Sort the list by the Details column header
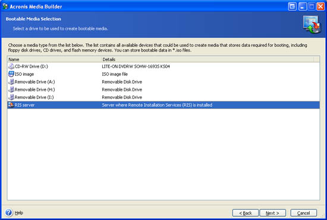Screen dimensions: 327x220 (207, 59)
